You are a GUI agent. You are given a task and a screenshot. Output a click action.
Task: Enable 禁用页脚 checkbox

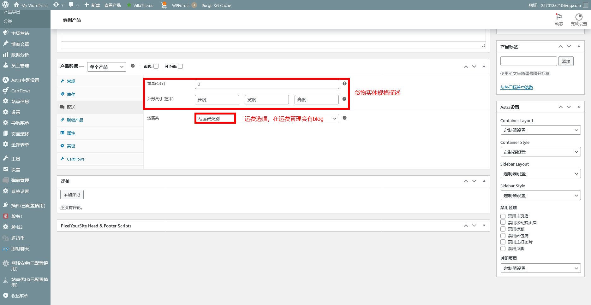[503, 249]
